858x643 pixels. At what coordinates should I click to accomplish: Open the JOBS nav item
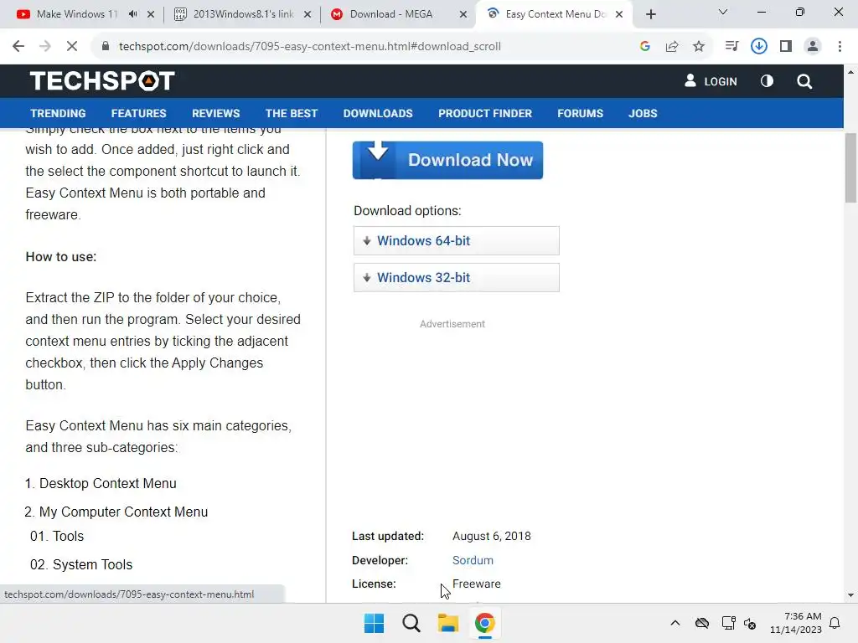(643, 113)
